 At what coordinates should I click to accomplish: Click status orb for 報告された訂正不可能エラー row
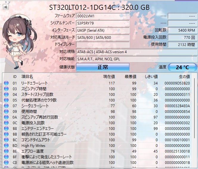tap(6, 134)
